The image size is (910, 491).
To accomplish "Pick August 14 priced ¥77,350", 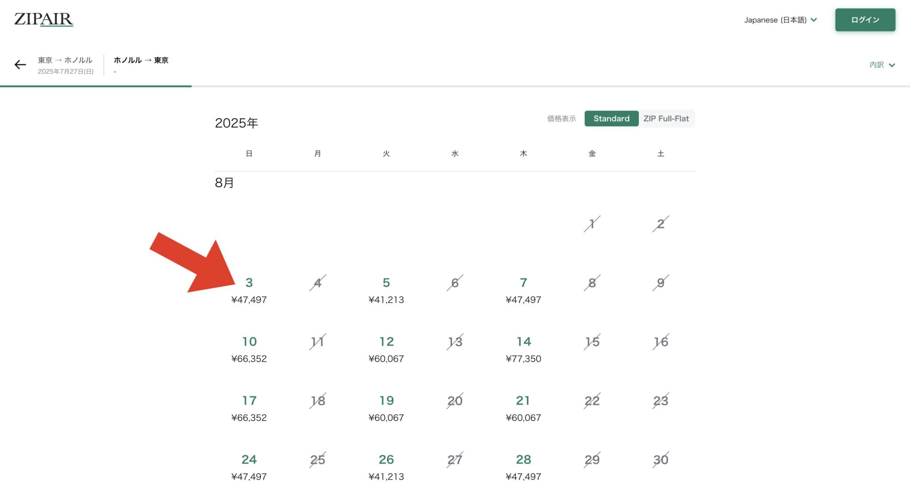I will click(523, 349).
